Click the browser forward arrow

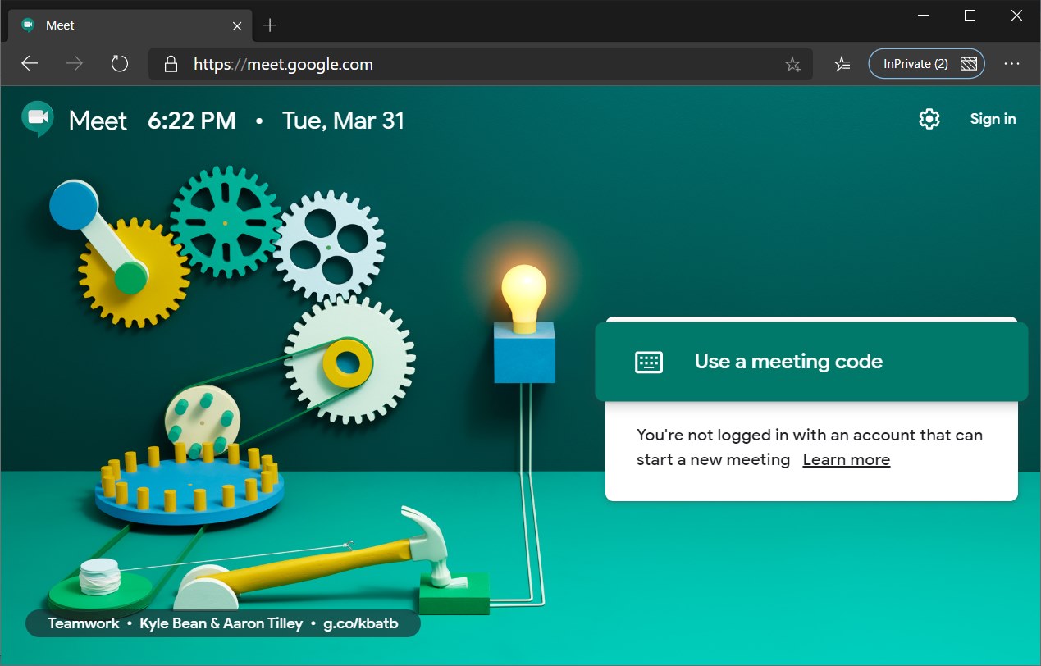(75, 64)
